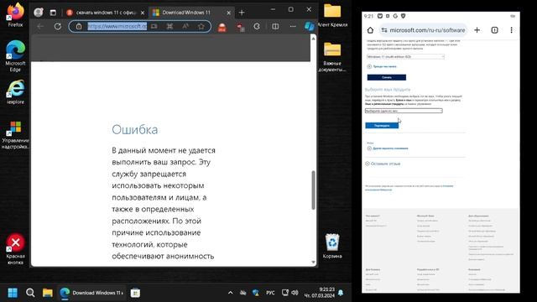
Task: Open File Explorer from the taskbar
Action: coord(48,293)
